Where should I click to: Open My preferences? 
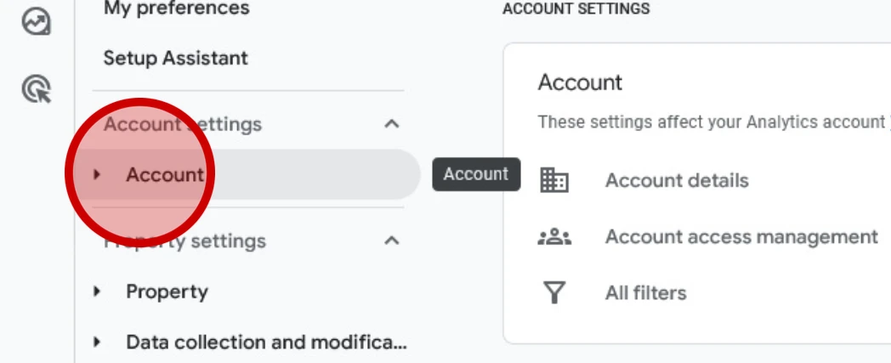176,8
